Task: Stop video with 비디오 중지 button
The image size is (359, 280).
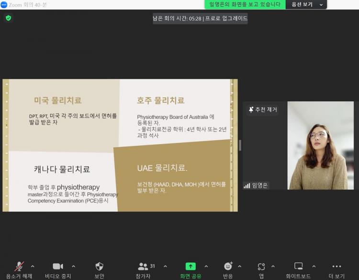Action: [58, 267]
